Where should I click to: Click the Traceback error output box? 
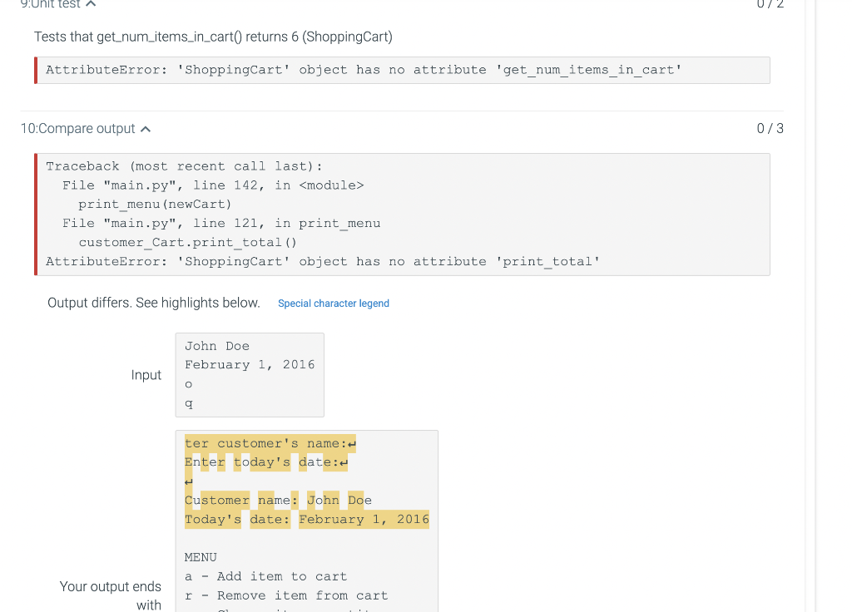(x=402, y=214)
